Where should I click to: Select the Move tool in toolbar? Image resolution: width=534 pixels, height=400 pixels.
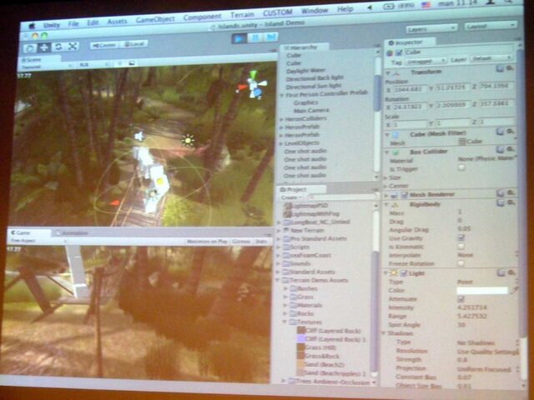point(44,47)
